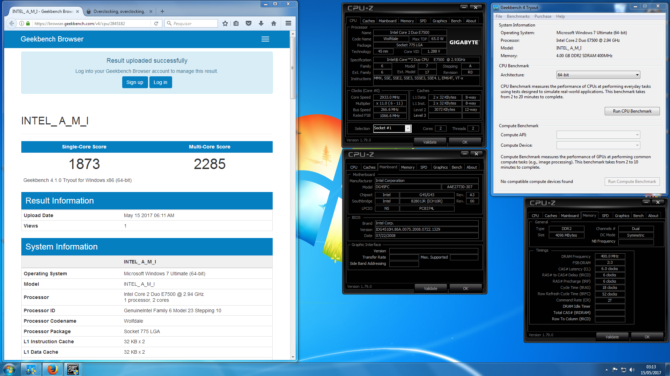Image resolution: width=670 pixels, height=376 pixels.
Task: Click the network tray icon
Action: coord(624,370)
